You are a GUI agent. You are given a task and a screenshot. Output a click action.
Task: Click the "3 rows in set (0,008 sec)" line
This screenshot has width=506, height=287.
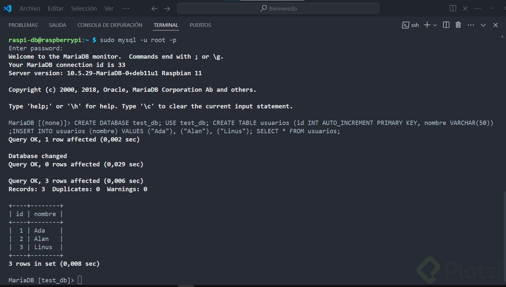click(54, 264)
